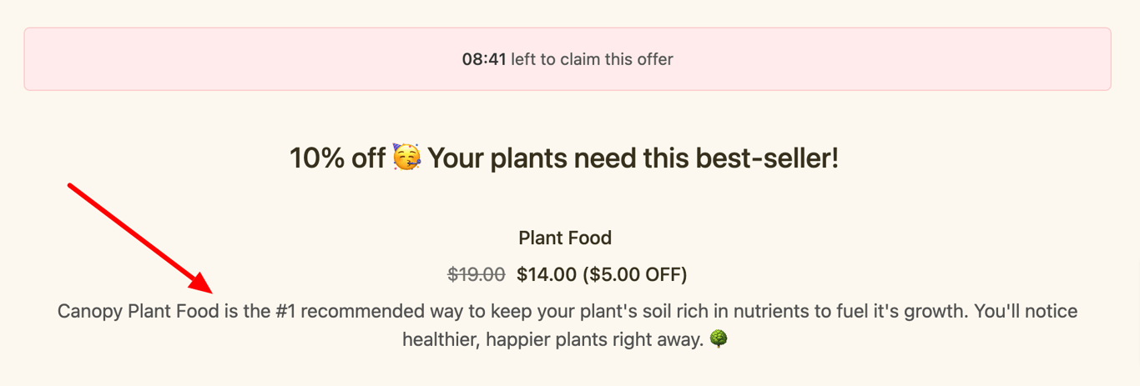1140x386 pixels.
Task: Click the tree emoji after description
Action: coord(718,338)
